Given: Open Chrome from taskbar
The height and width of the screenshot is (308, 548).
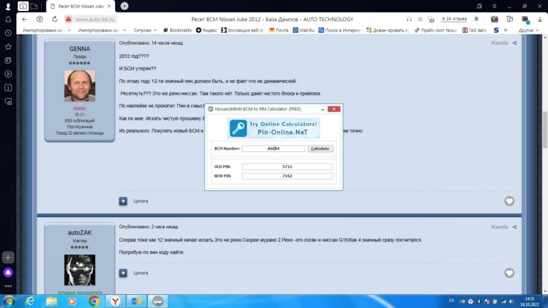Looking at the screenshot, I should click(94, 301).
